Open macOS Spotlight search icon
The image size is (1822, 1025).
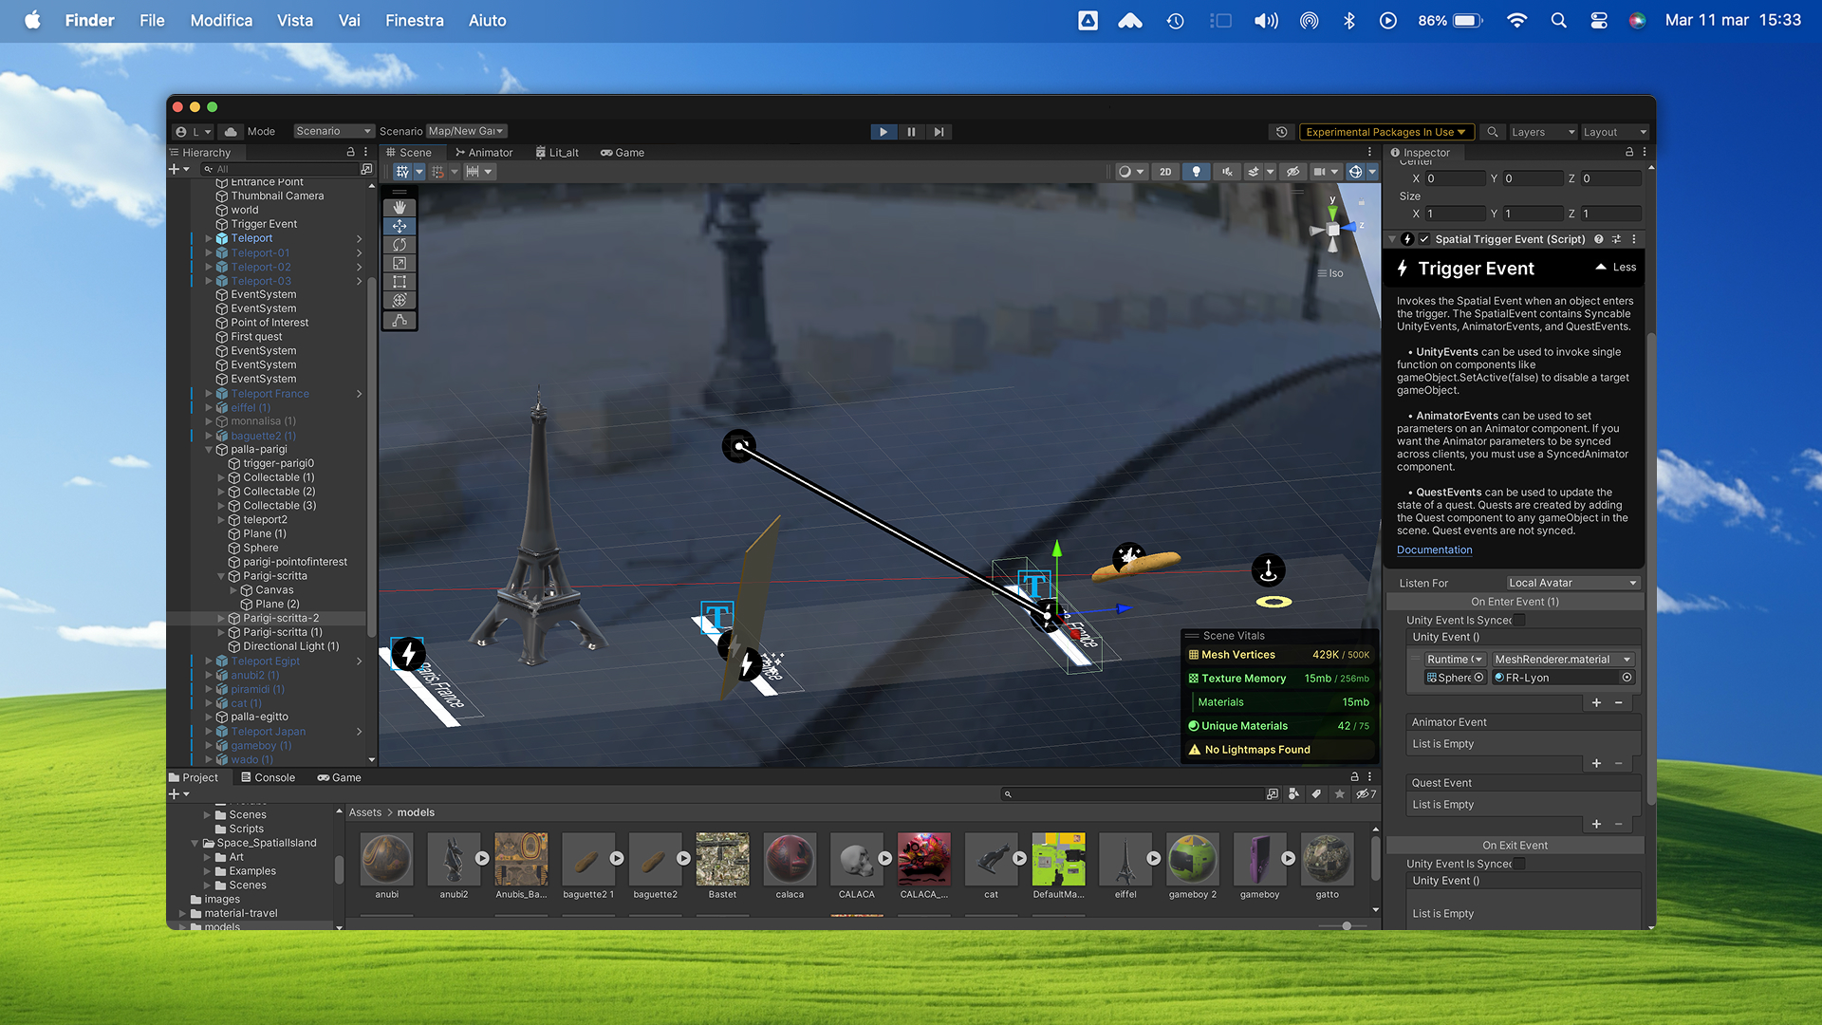pos(1558,21)
